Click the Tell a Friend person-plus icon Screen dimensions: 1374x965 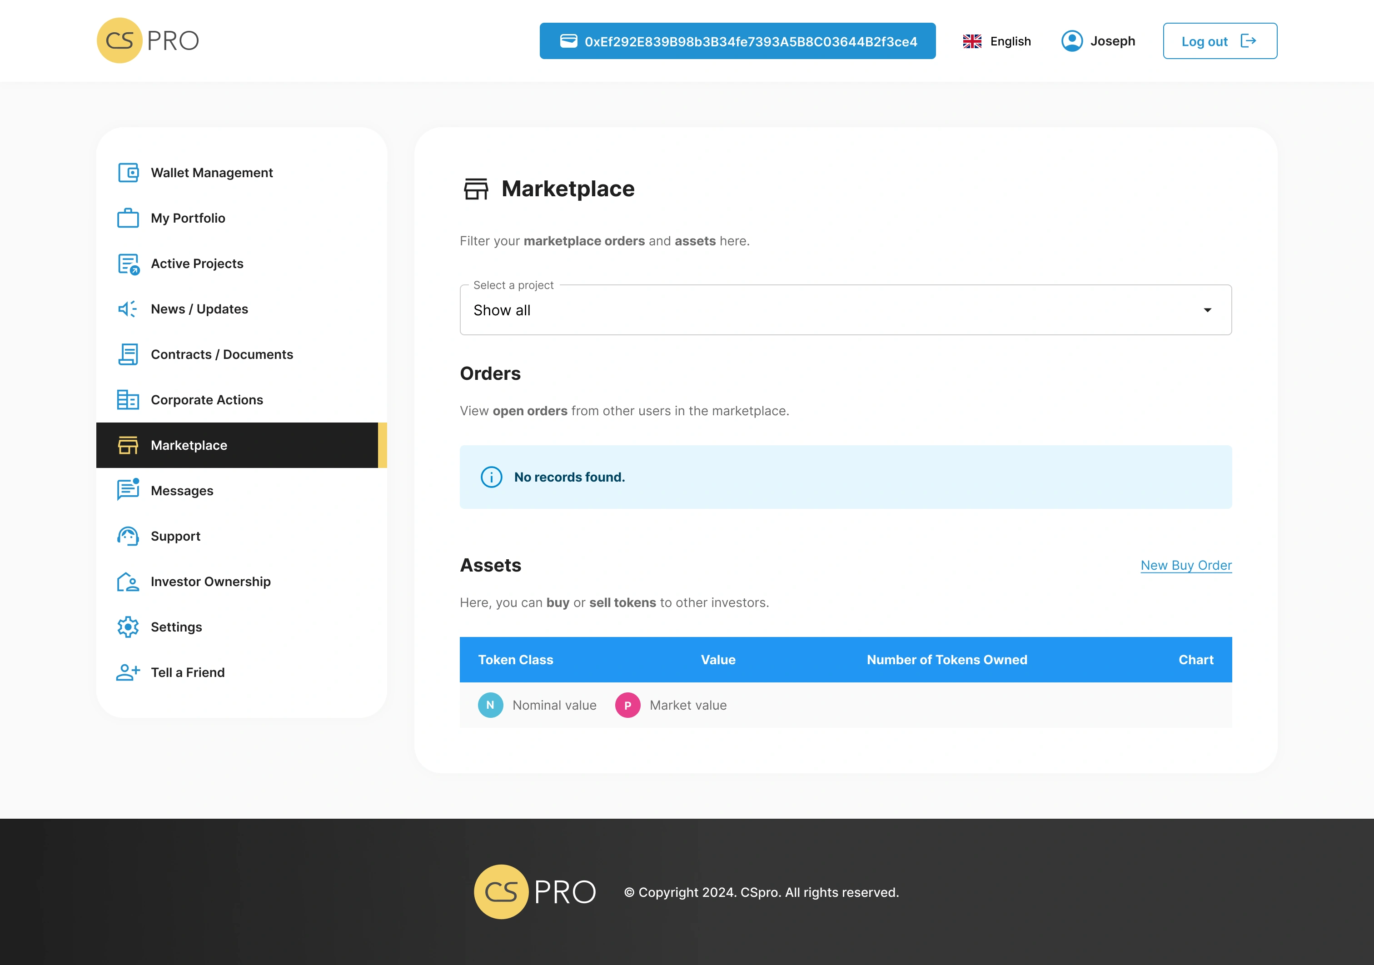[128, 672]
